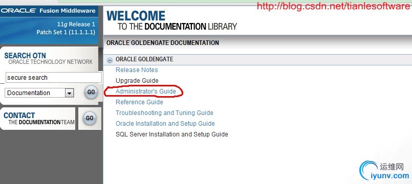Screen dimensions: 412x184
Task: Open Oracle Installation and Setup Guide
Action: click(165, 124)
